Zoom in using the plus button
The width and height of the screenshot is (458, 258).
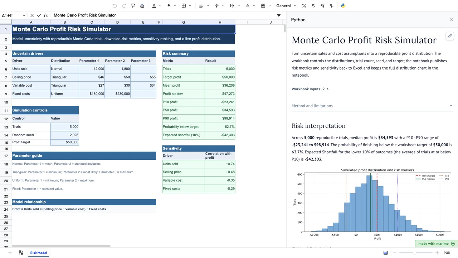(437, 253)
